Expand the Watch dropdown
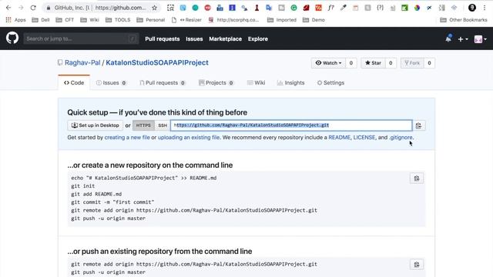This screenshot has width=493, height=277. [328, 63]
